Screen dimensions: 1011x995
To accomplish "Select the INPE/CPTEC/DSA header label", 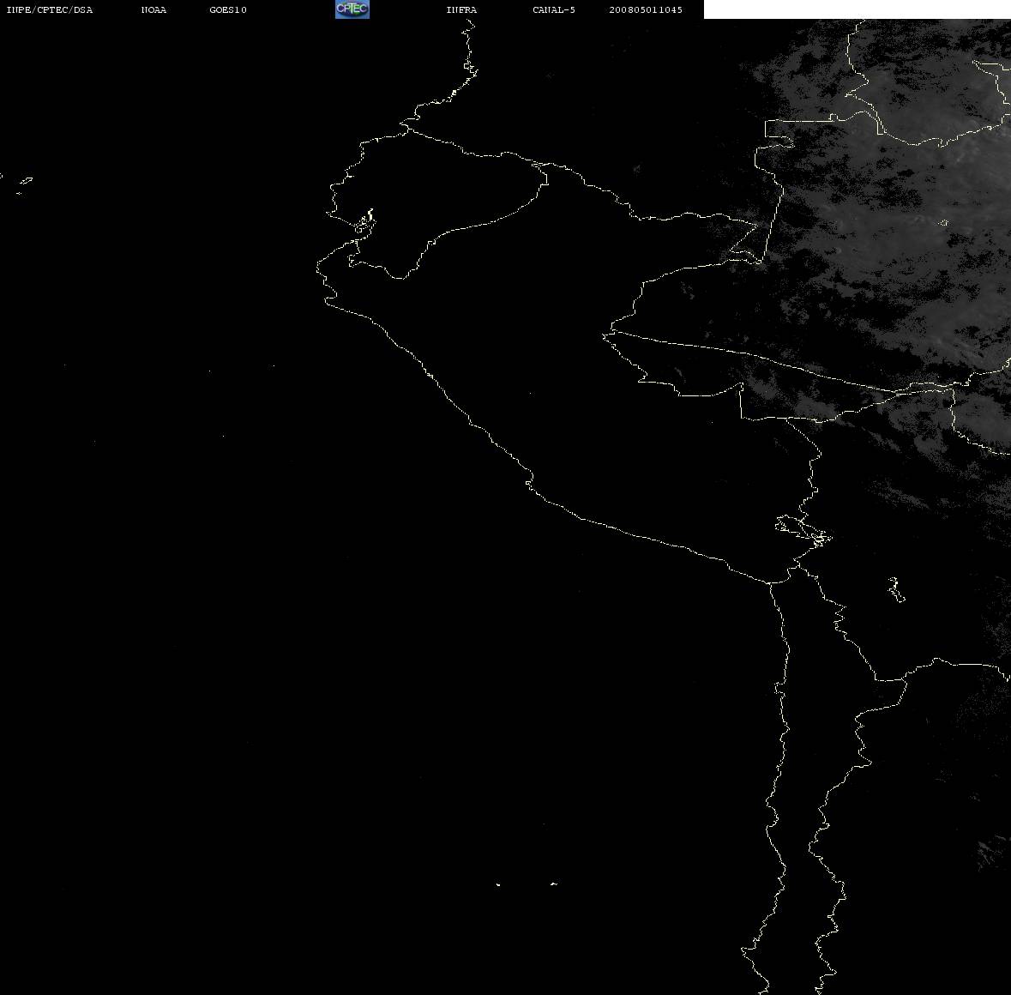I will point(50,9).
